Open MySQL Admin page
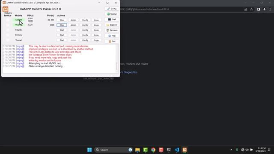The image size is (274, 154). click(73, 25)
